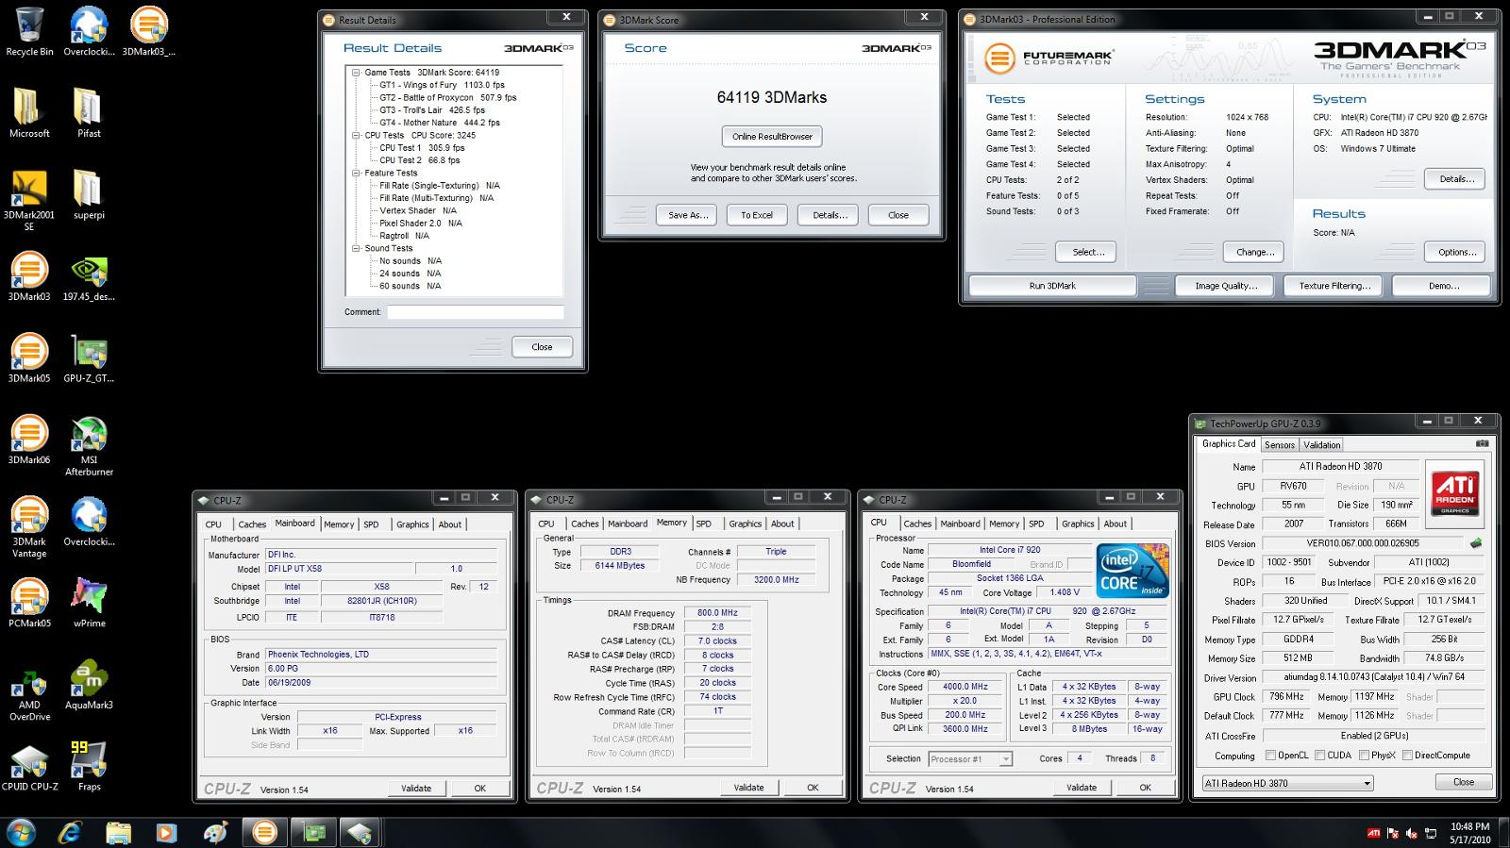Launch wPrime from the desktop
Screen dimensions: 1510x848
pyautogui.click(x=89, y=603)
